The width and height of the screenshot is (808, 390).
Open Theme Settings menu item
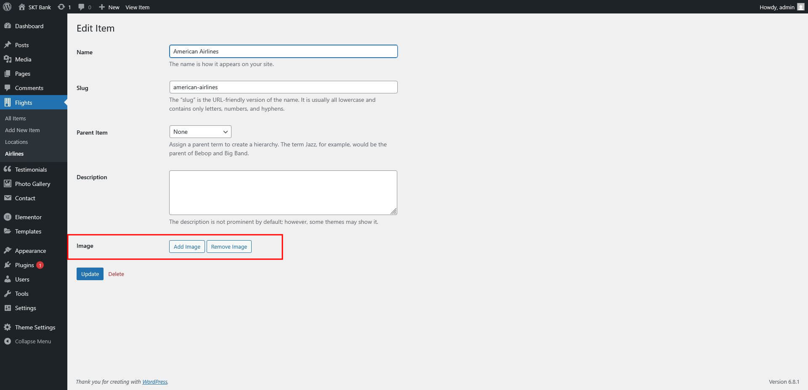pyautogui.click(x=34, y=327)
